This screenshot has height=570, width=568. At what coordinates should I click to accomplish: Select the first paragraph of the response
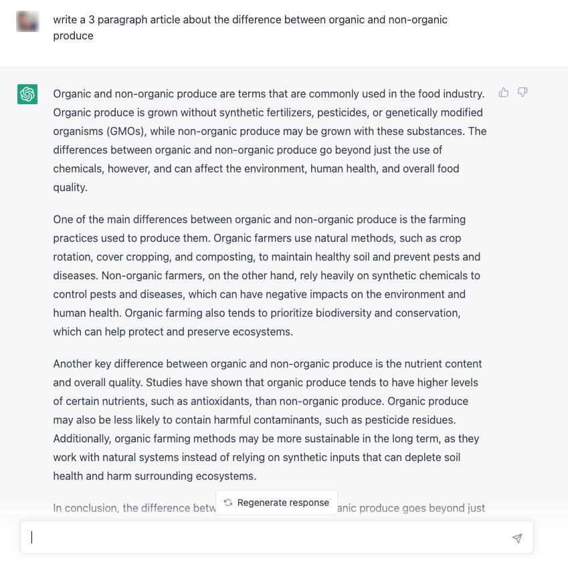click(268, 140)
